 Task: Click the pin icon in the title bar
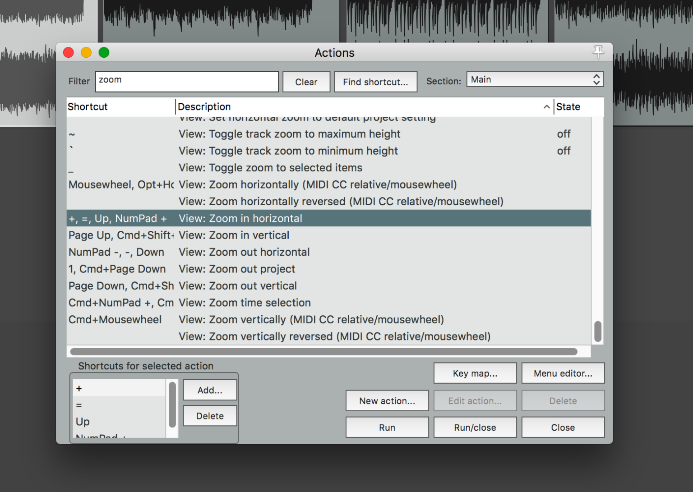click(x=598, y=52)
